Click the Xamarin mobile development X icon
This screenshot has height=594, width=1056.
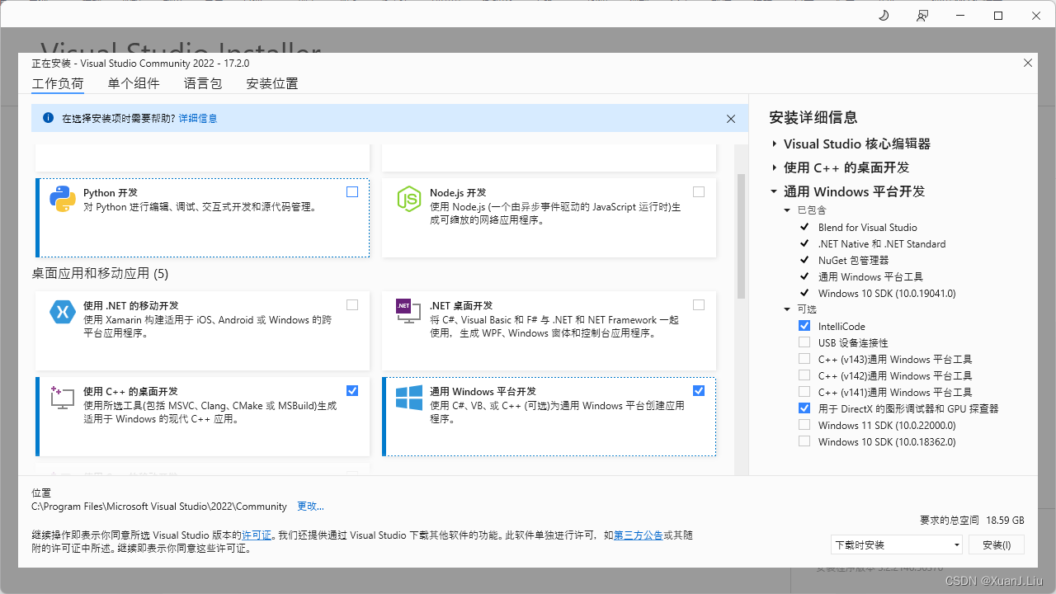tap(63, 312)
